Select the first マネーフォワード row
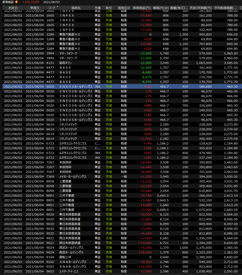The width and height of the screenshot is (242, 275). pyautogui.click(x=121, y=53)
